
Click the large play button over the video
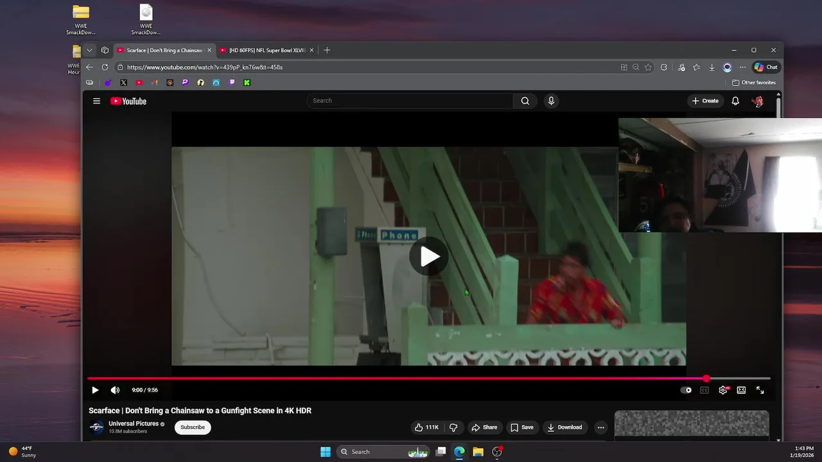[429, 257]
